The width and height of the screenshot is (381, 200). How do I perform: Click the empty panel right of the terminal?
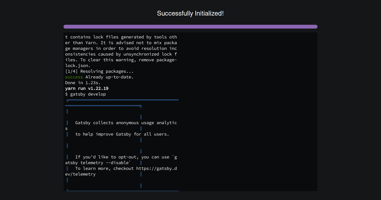click(248, 111)
